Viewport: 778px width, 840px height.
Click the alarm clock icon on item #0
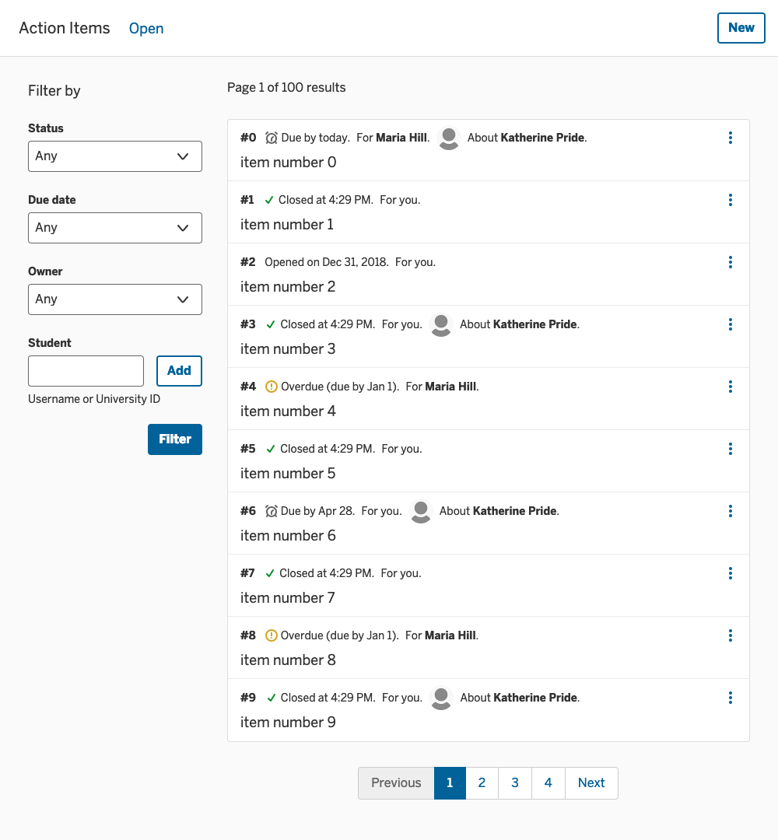(272, 138)
